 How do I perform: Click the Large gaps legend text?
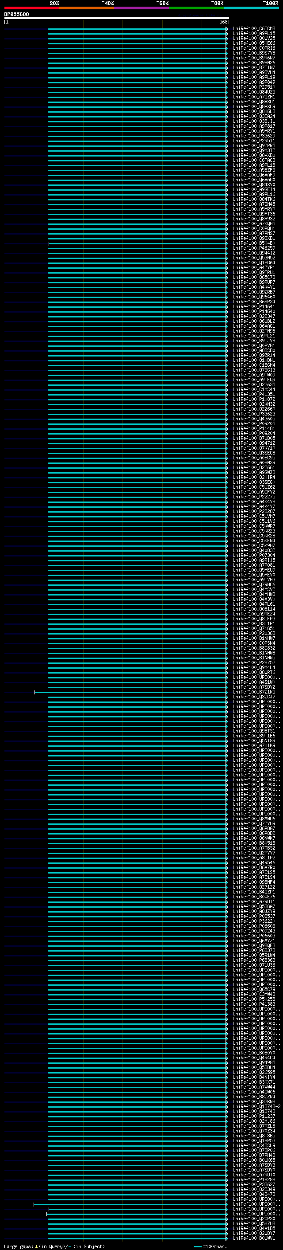tap(54, 1246)
